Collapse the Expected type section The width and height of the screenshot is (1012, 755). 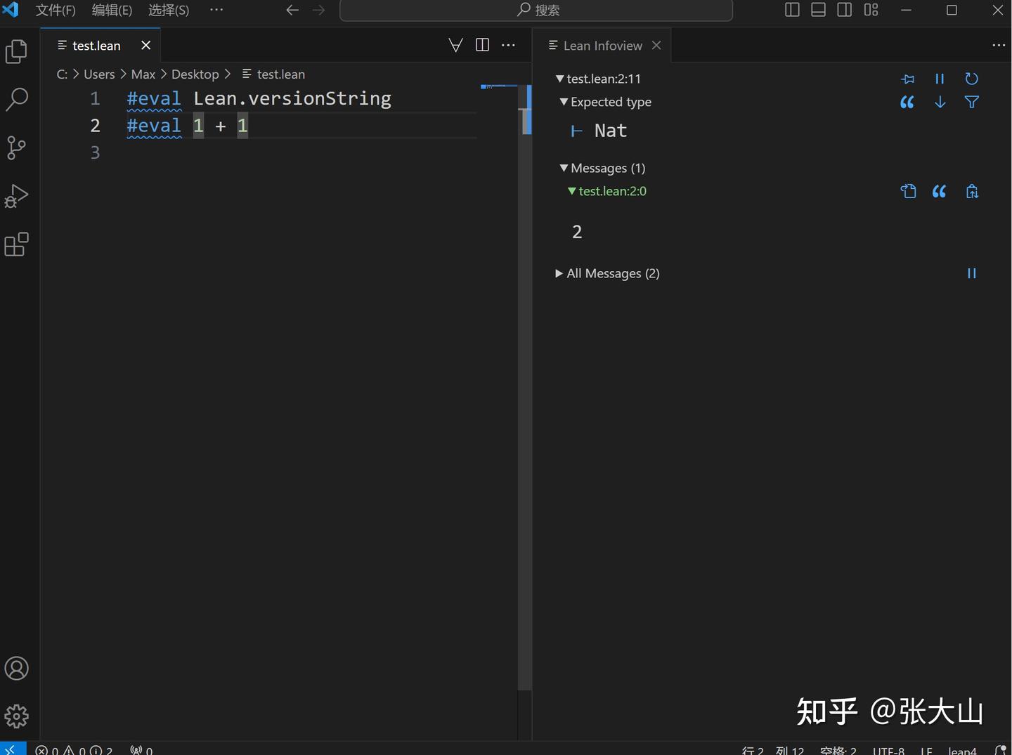pos(564,102)
